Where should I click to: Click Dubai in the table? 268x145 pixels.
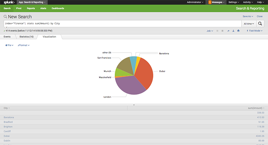tap(7, 136)
